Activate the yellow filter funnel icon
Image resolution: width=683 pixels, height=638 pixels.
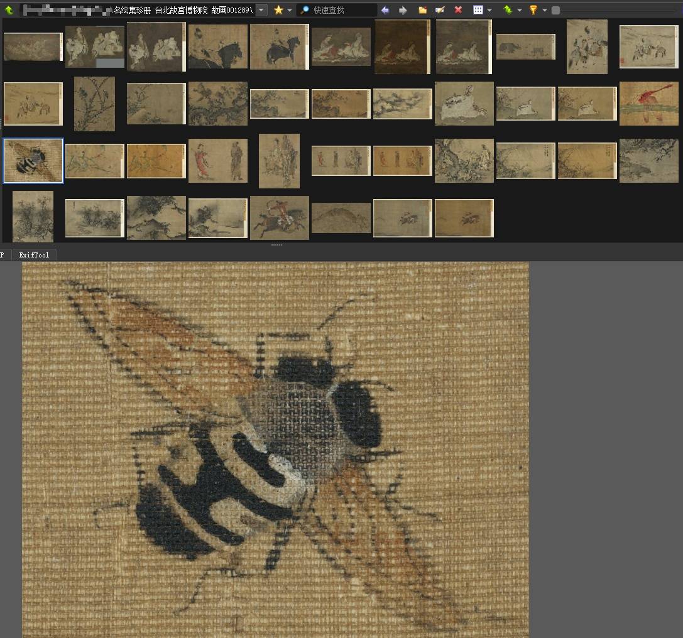(534, 9)
